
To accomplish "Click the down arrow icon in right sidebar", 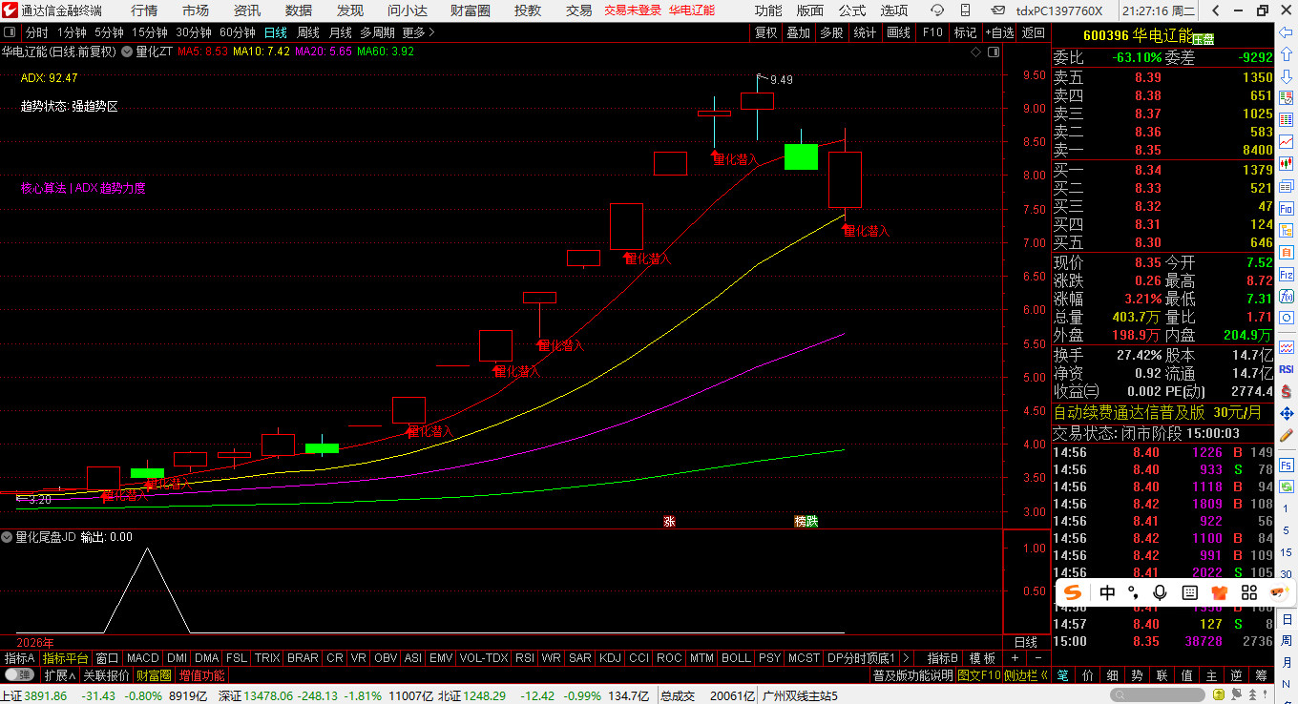I will pos(1287,76).
